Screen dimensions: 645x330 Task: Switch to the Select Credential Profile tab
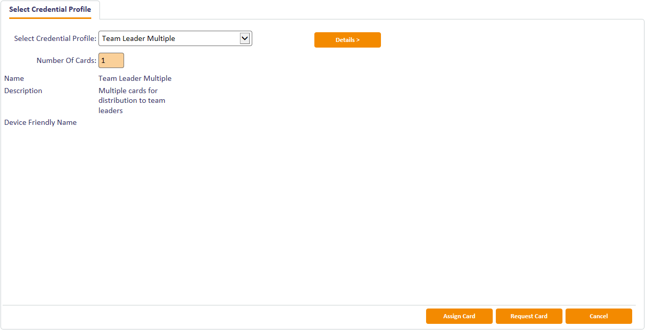[x=50, y=10]
